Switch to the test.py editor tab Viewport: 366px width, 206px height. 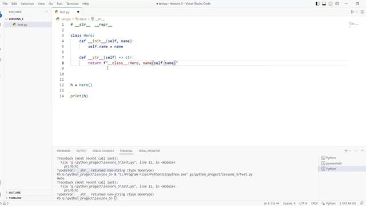[x=65, y=12]
